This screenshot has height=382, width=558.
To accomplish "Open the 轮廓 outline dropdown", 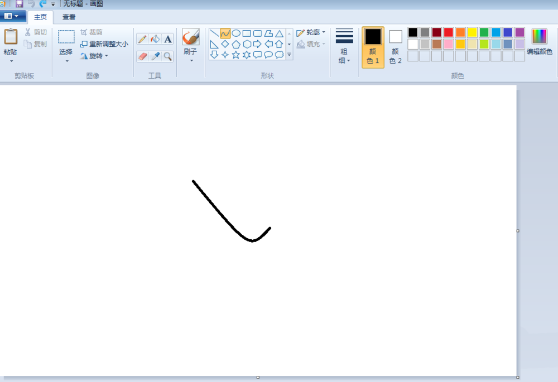I will point(311,32).
